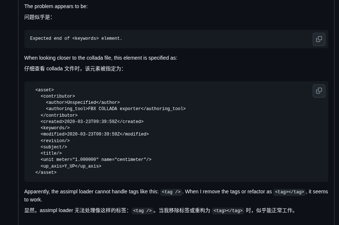Click the unit meter centimeter line

(x=96, y=160)
